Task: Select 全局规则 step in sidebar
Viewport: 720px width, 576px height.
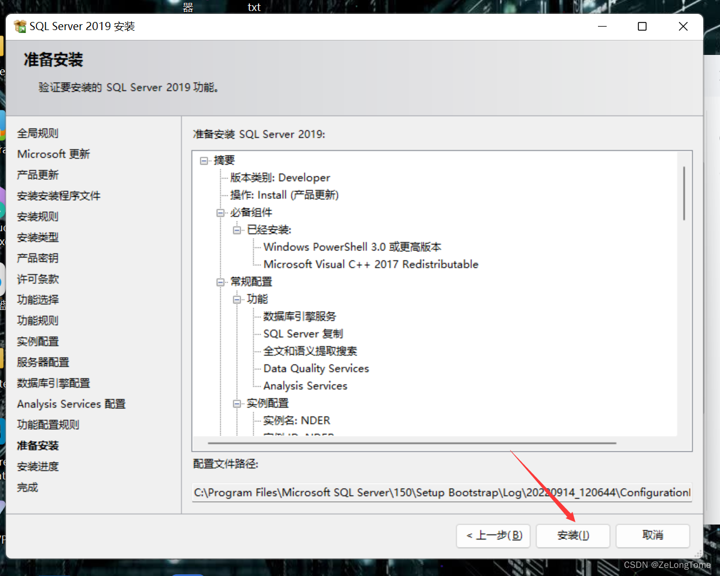Action: (x=38, y=133)
